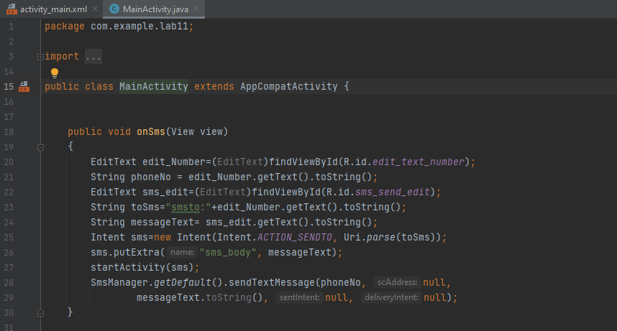617x331 pixels.
Task: Click startActivity(sms) on line 27
Action: coord(142,267)
